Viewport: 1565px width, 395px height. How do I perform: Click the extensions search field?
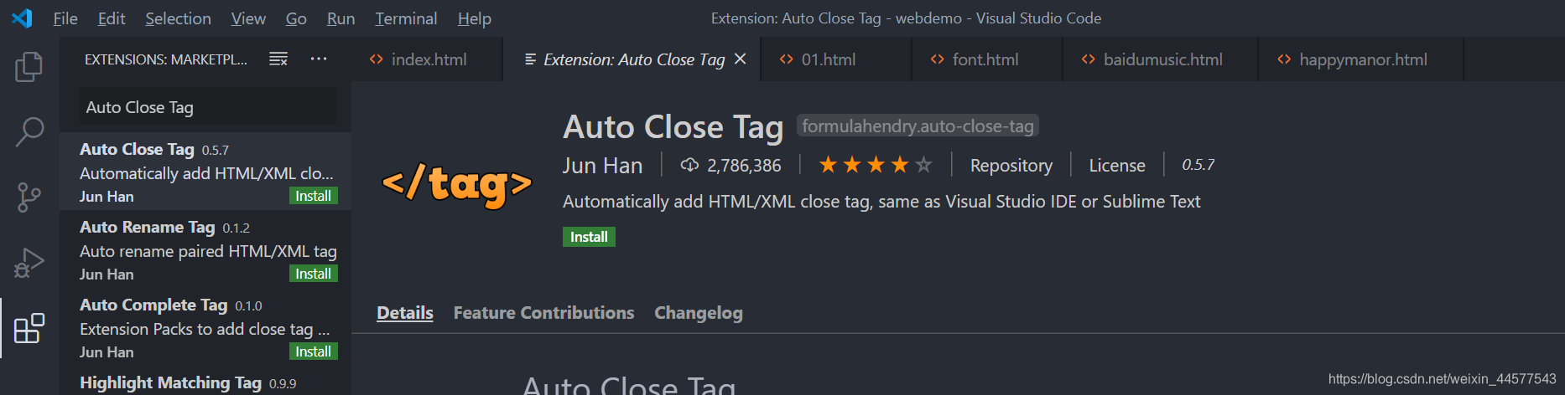208,107
